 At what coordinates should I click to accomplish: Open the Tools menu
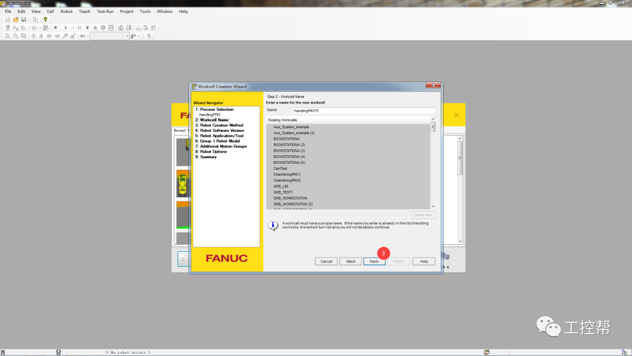pos(145,11)
